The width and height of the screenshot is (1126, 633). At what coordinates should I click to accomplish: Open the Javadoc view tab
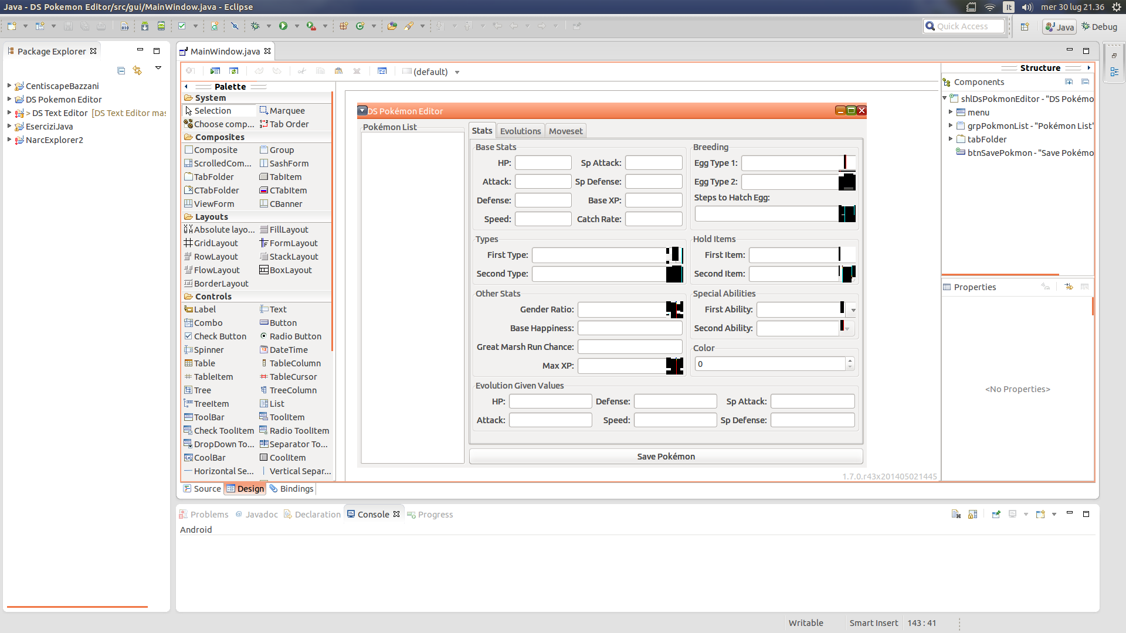click(x=256, y=515)
